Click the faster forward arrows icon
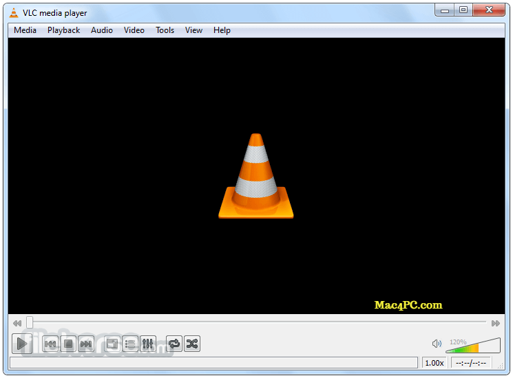 [496, 323]
